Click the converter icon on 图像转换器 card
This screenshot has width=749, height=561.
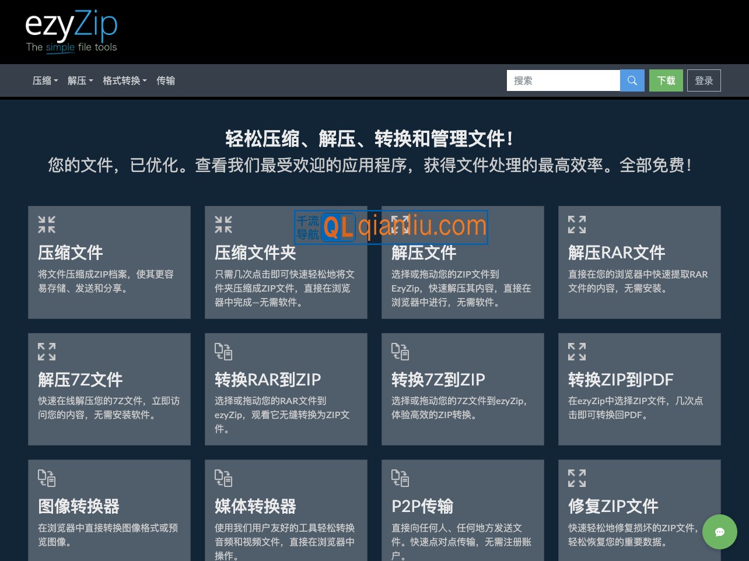click(47, 478)
